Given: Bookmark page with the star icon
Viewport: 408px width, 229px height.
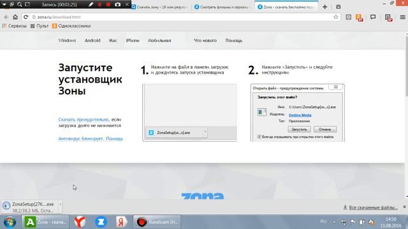Looking at the screenshot, I should tap(336, 17).
